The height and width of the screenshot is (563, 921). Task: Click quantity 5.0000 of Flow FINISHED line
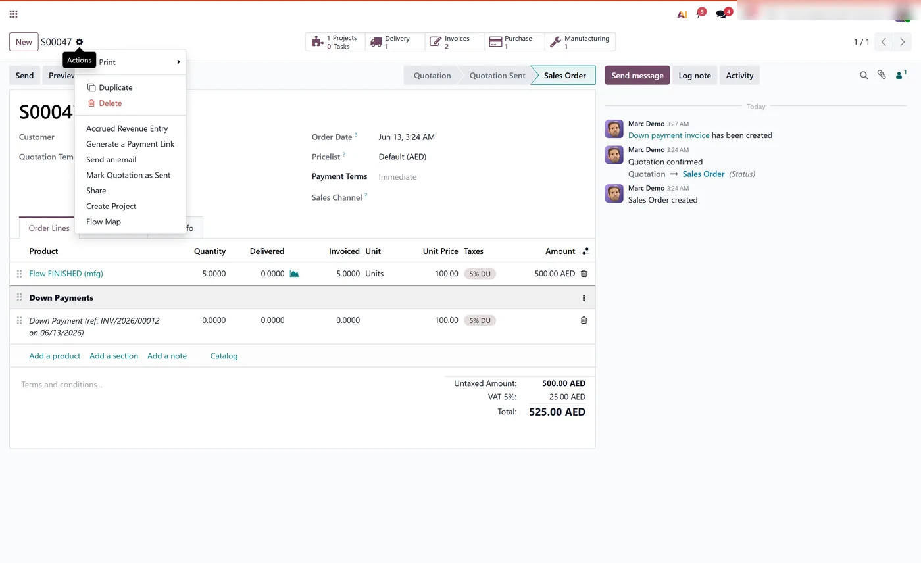[x=214, y=274]
